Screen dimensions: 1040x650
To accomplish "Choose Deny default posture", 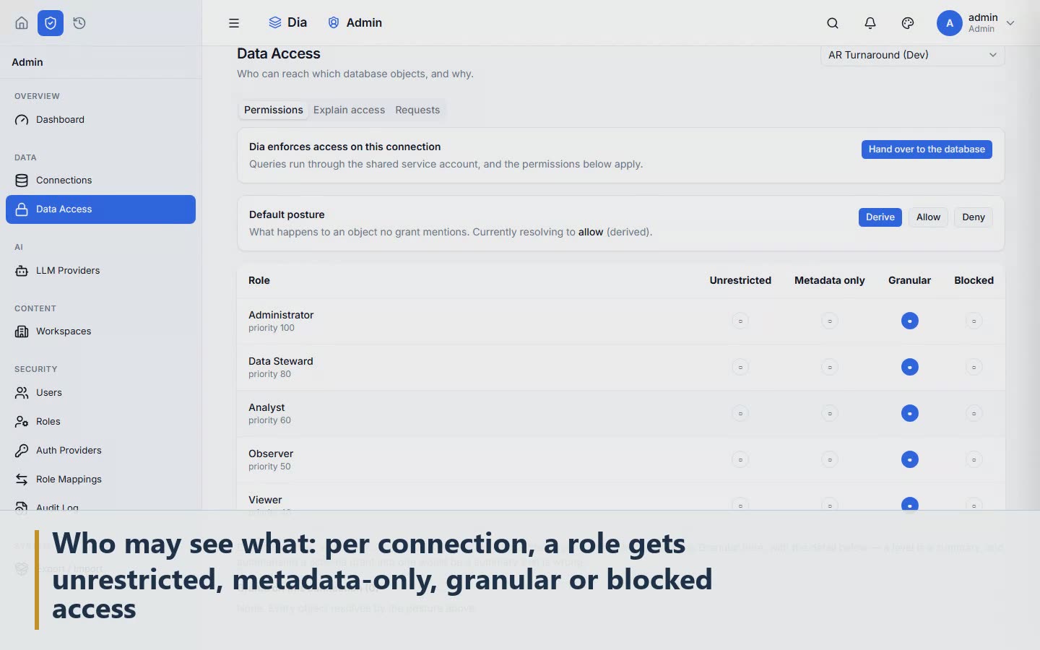I will (x=974, y=217).
